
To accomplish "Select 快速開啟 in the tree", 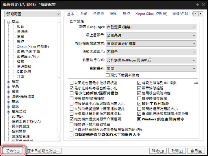I will (x=24, y=67).
